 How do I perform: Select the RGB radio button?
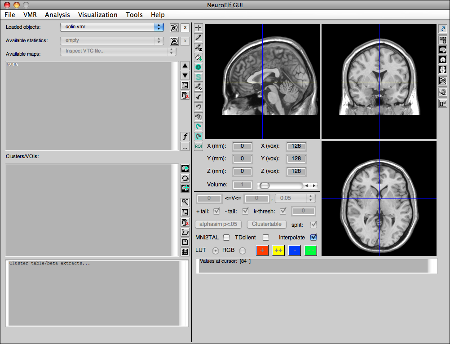tap(243, 250)
